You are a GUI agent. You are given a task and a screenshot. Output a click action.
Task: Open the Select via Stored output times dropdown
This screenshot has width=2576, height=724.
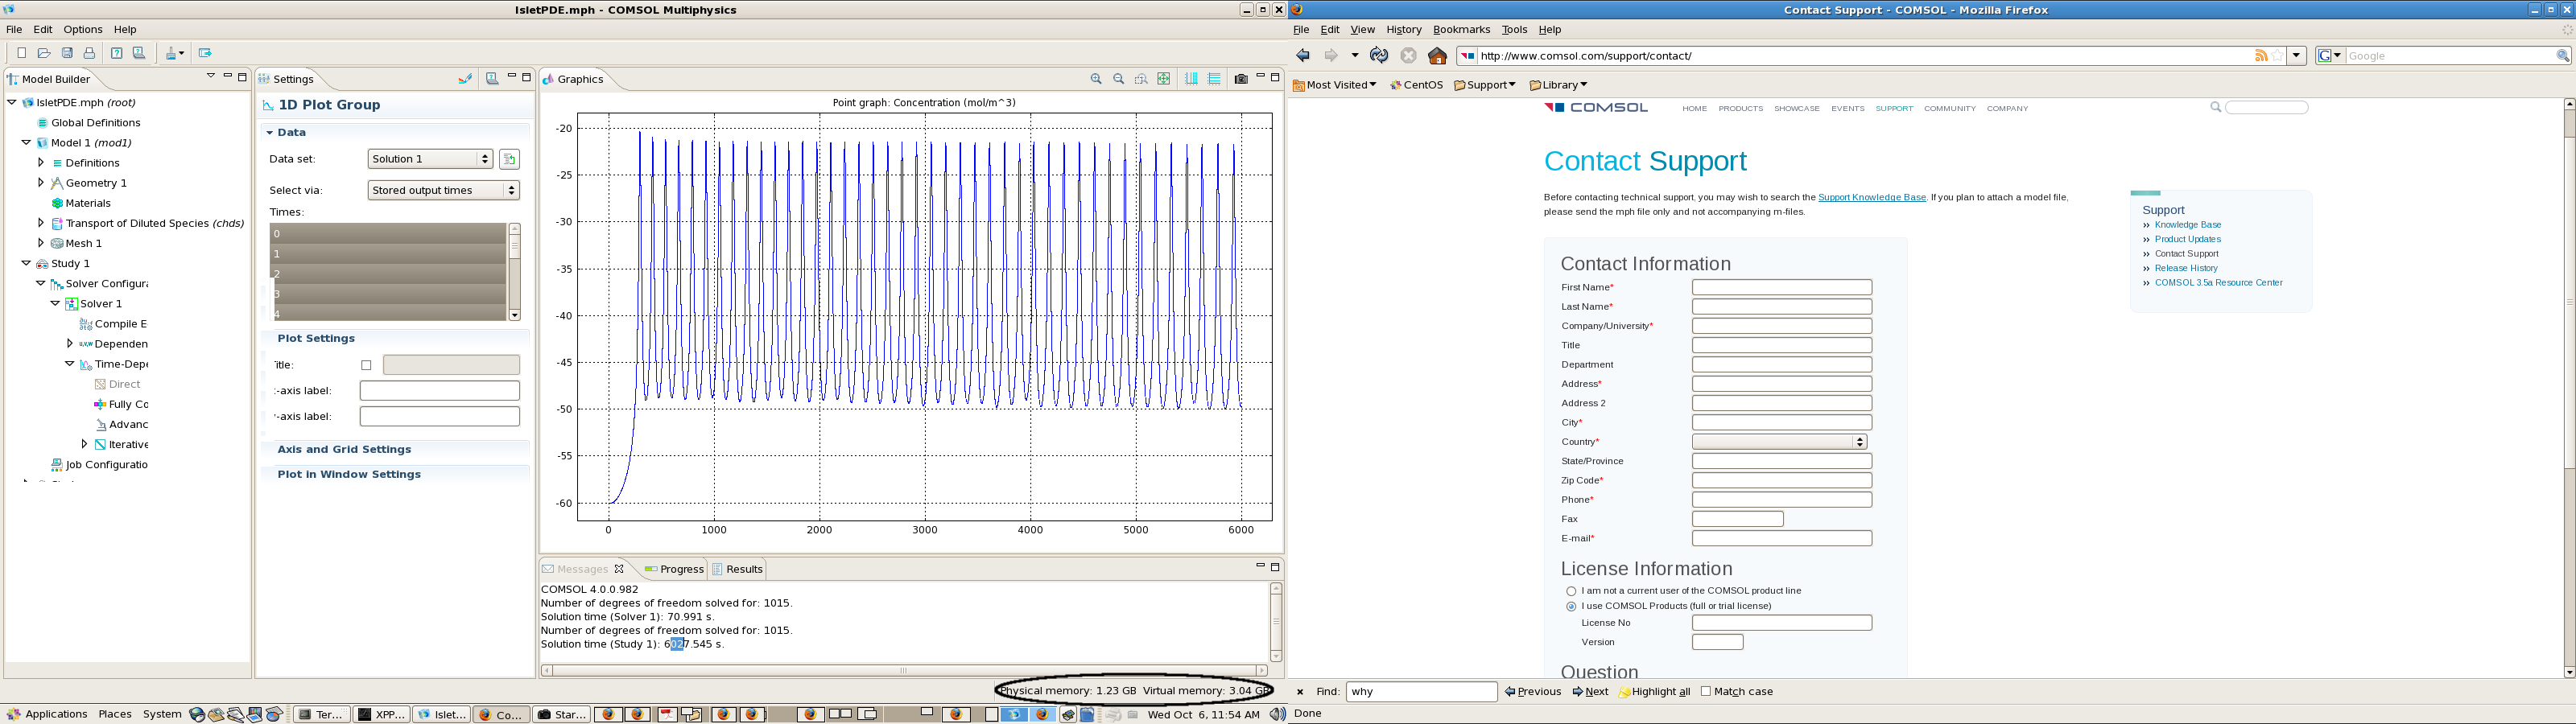[443, 190]
